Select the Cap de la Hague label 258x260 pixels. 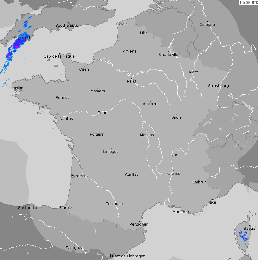click(59, 56)
